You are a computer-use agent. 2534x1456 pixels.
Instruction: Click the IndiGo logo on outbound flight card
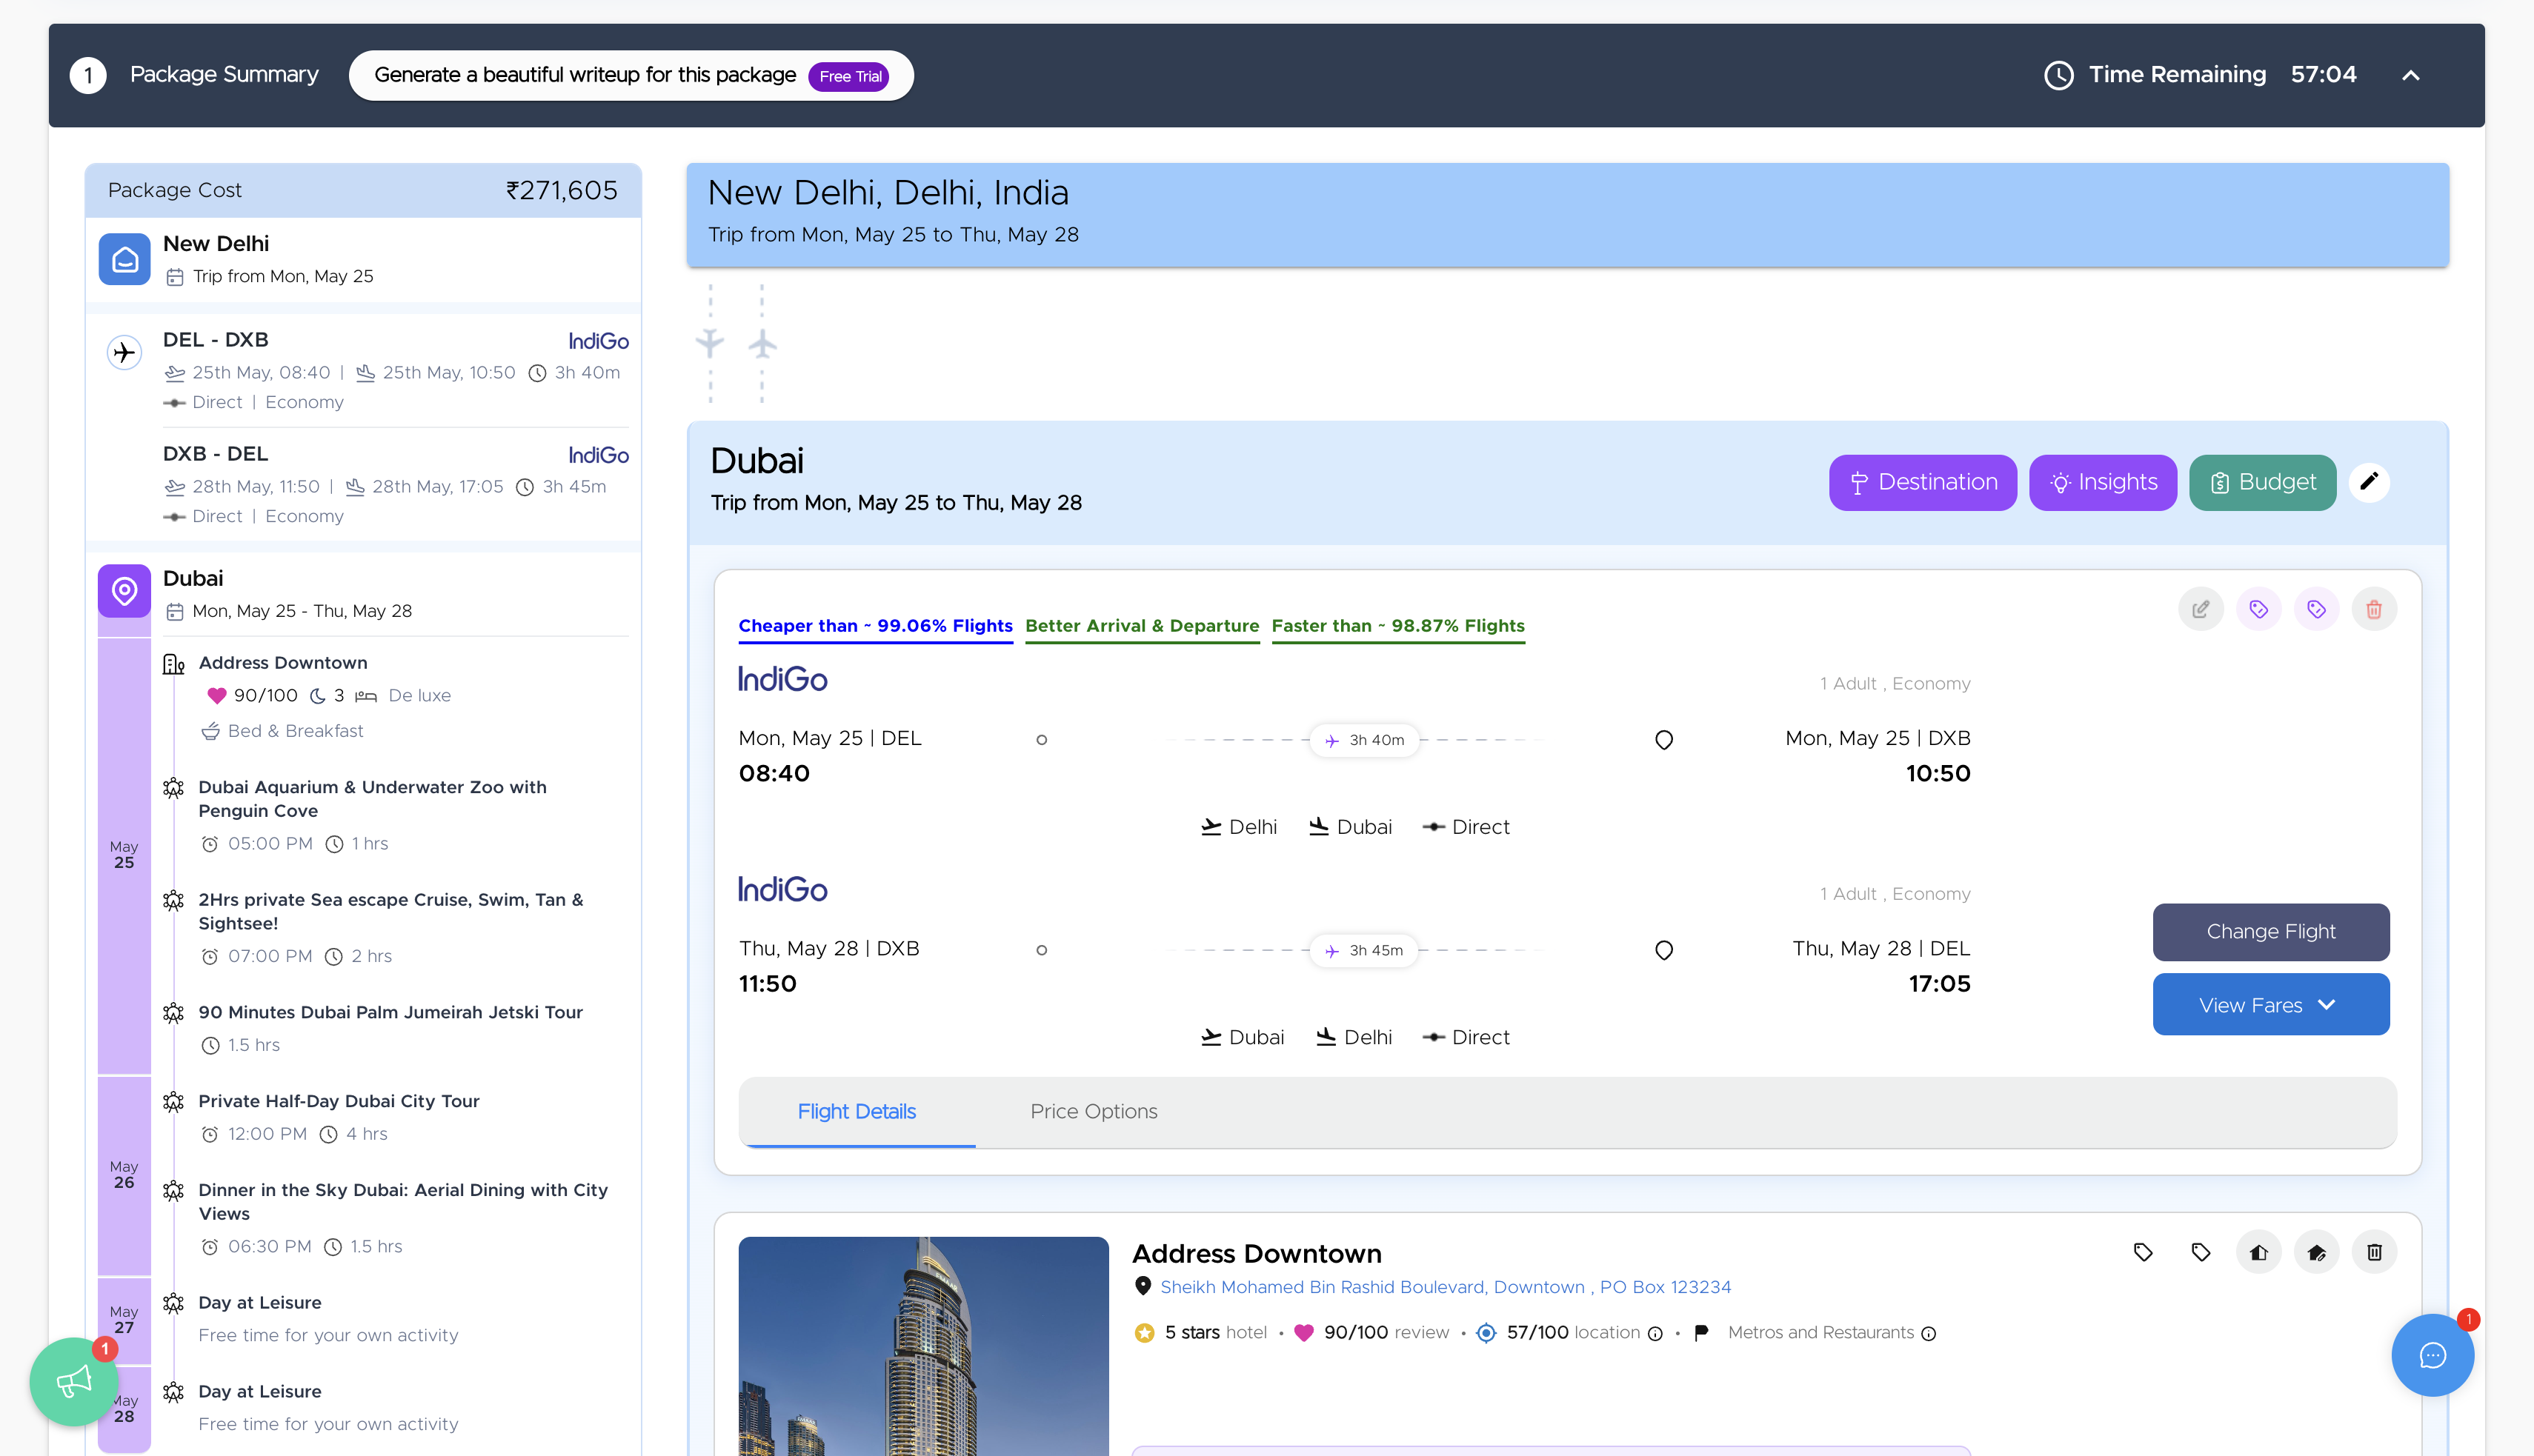click(x=782, y=679)
